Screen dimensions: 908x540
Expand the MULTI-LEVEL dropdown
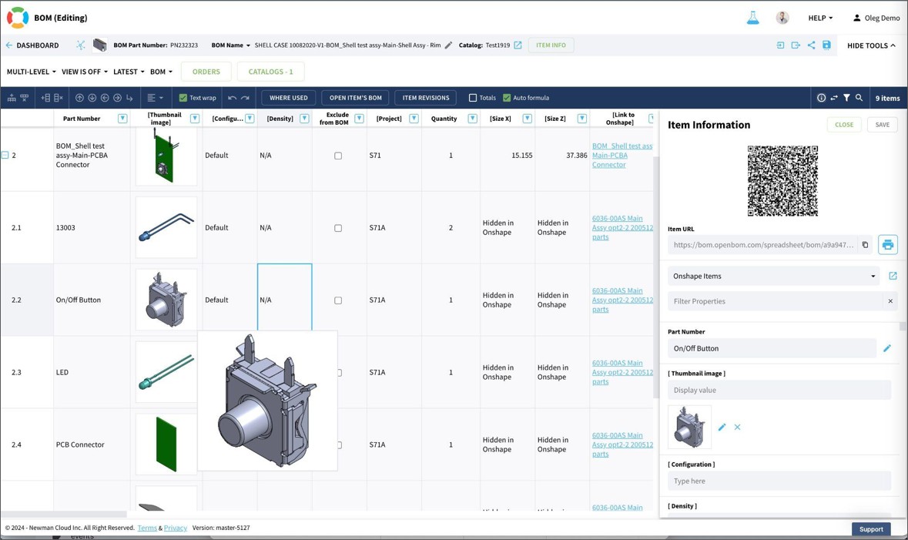[x=32, y=72]
